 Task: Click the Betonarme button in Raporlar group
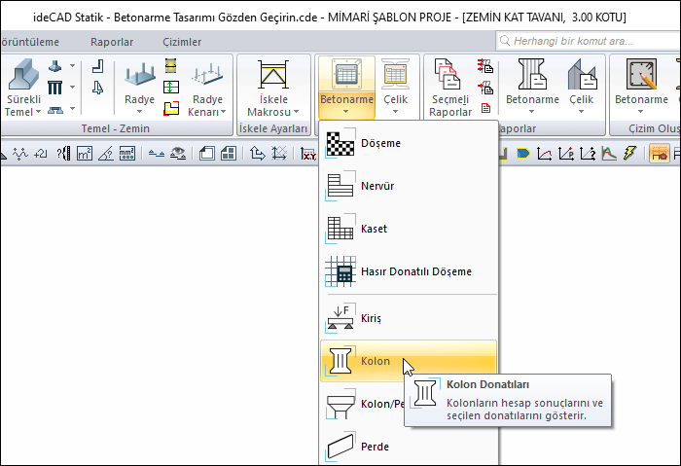532,89
